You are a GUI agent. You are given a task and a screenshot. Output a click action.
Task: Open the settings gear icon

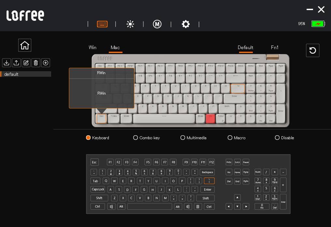click(x=186, y=24)
